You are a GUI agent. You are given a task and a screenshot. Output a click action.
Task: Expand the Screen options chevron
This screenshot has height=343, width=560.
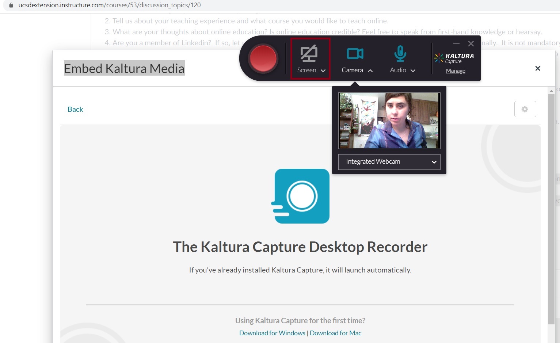pyautogui.click(x=323, y=70)
